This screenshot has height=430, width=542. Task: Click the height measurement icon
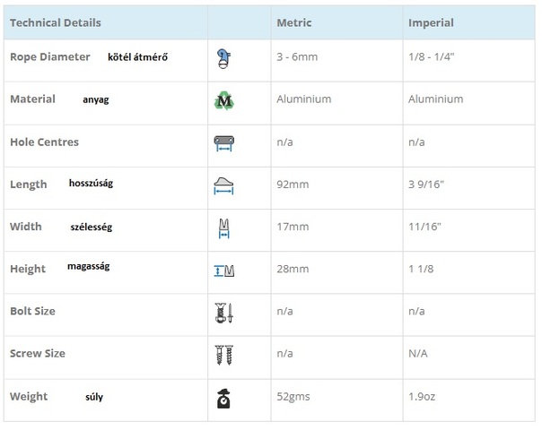(224, 270)
